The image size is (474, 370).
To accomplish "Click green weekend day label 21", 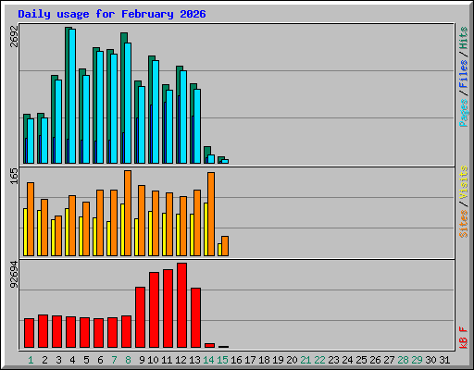I will (306, 360).
